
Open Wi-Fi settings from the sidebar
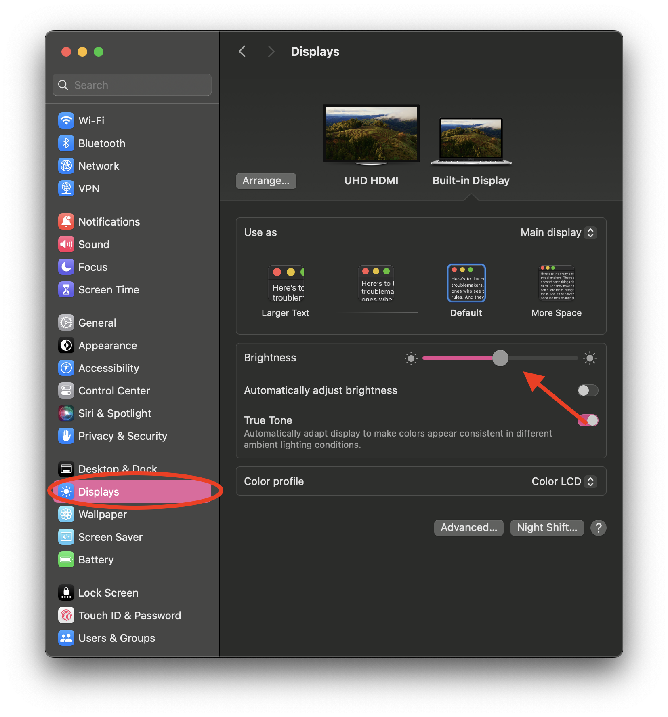tap(66, 120)
